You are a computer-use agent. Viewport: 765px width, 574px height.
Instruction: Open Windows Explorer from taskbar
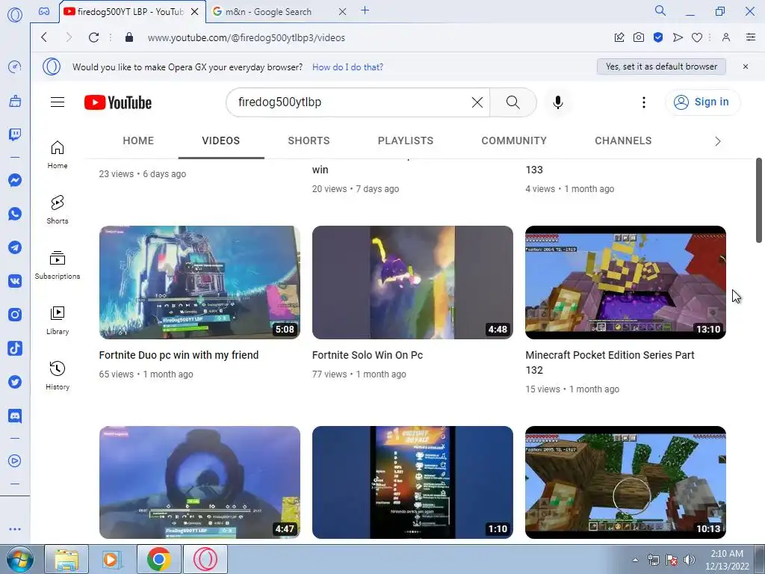click(x=66, y=559)
